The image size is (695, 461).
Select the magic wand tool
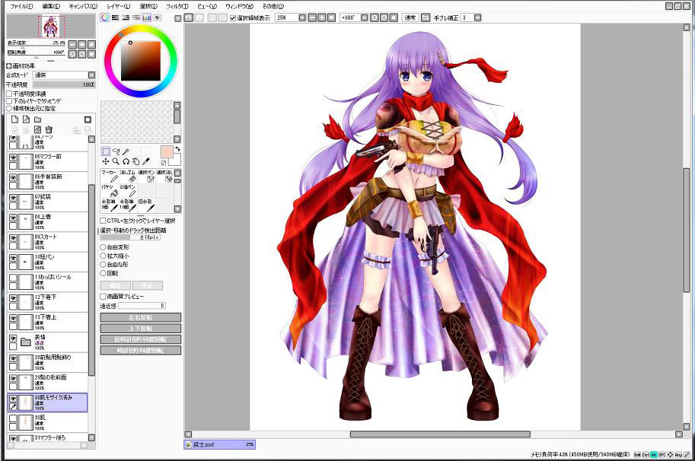(x=126, y=151)
